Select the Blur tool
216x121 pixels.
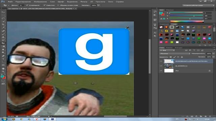(x=3, y=49)
